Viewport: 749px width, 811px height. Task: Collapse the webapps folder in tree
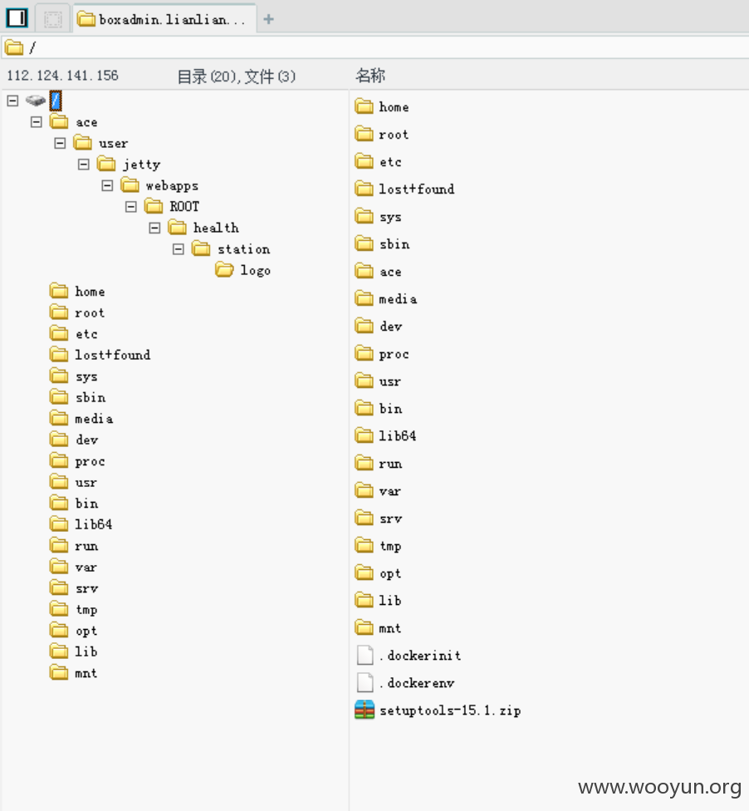[107, 185]
